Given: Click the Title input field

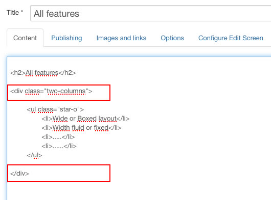Looking at the screenshot, I should (x=150, y=13).
